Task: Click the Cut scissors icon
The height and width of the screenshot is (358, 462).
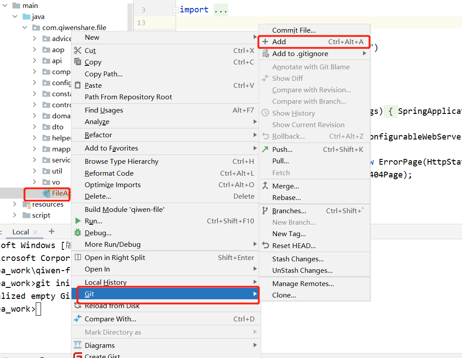Action: pyautogui.click(x=78, y=50)
